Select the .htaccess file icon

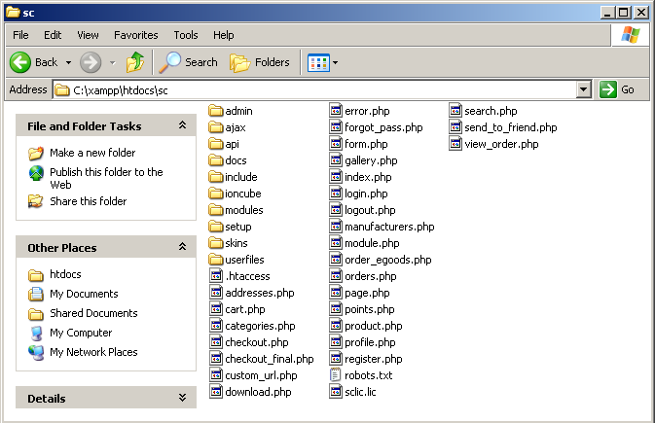tap(216, 276)
